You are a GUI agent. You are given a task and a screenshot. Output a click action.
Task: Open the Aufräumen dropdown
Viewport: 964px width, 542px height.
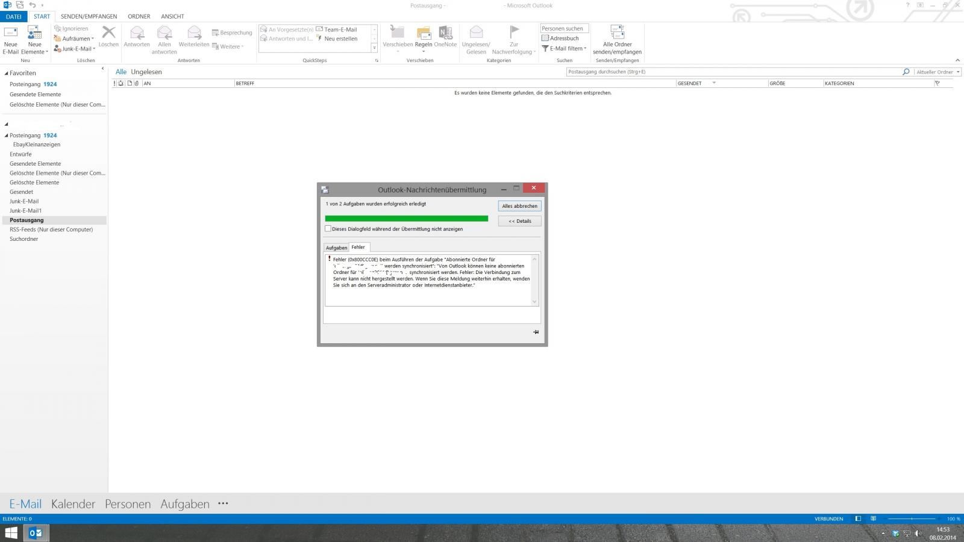pos(74,39)
